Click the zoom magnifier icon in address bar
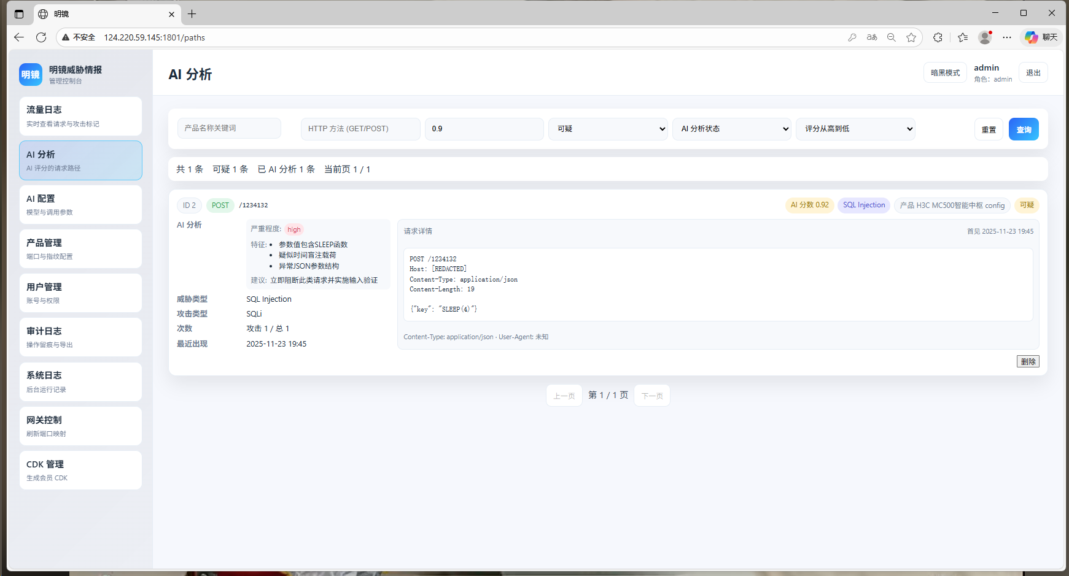 (x=892, y=37)
